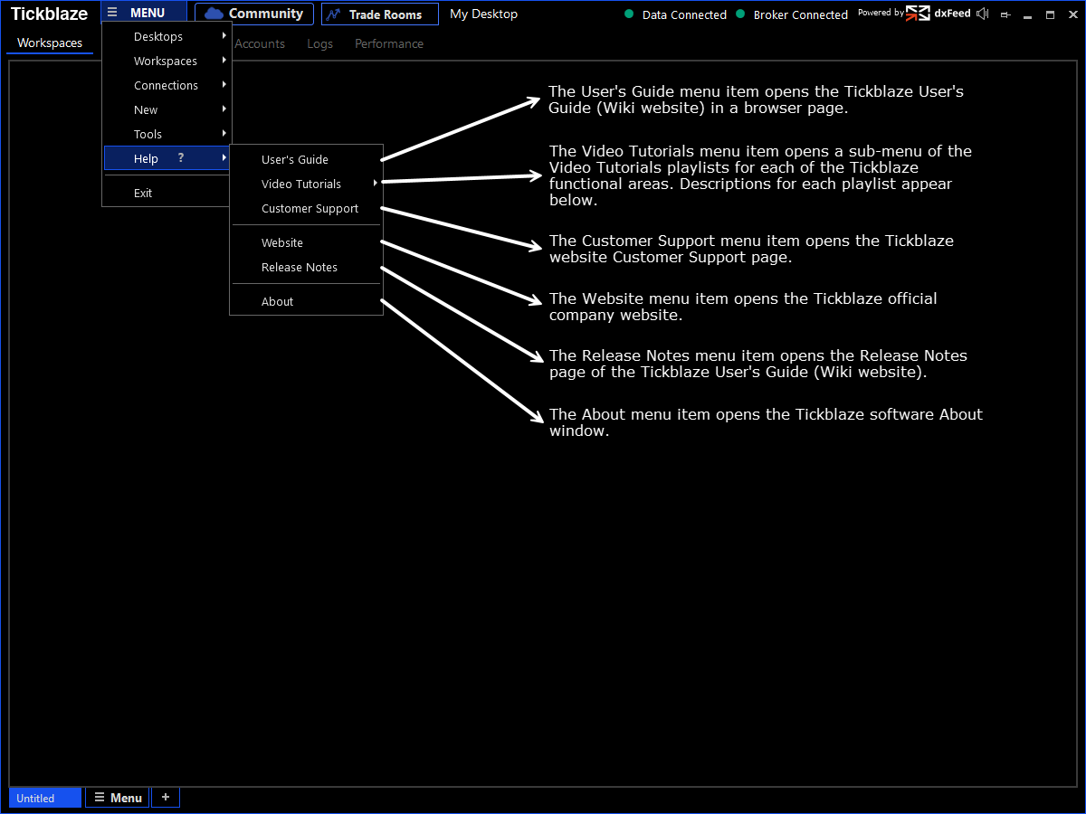Image resolution: width=1086 pixels, height=814 pixels.
Task: Expand arrow beside Video Tutorials
Action: [375, 184]
